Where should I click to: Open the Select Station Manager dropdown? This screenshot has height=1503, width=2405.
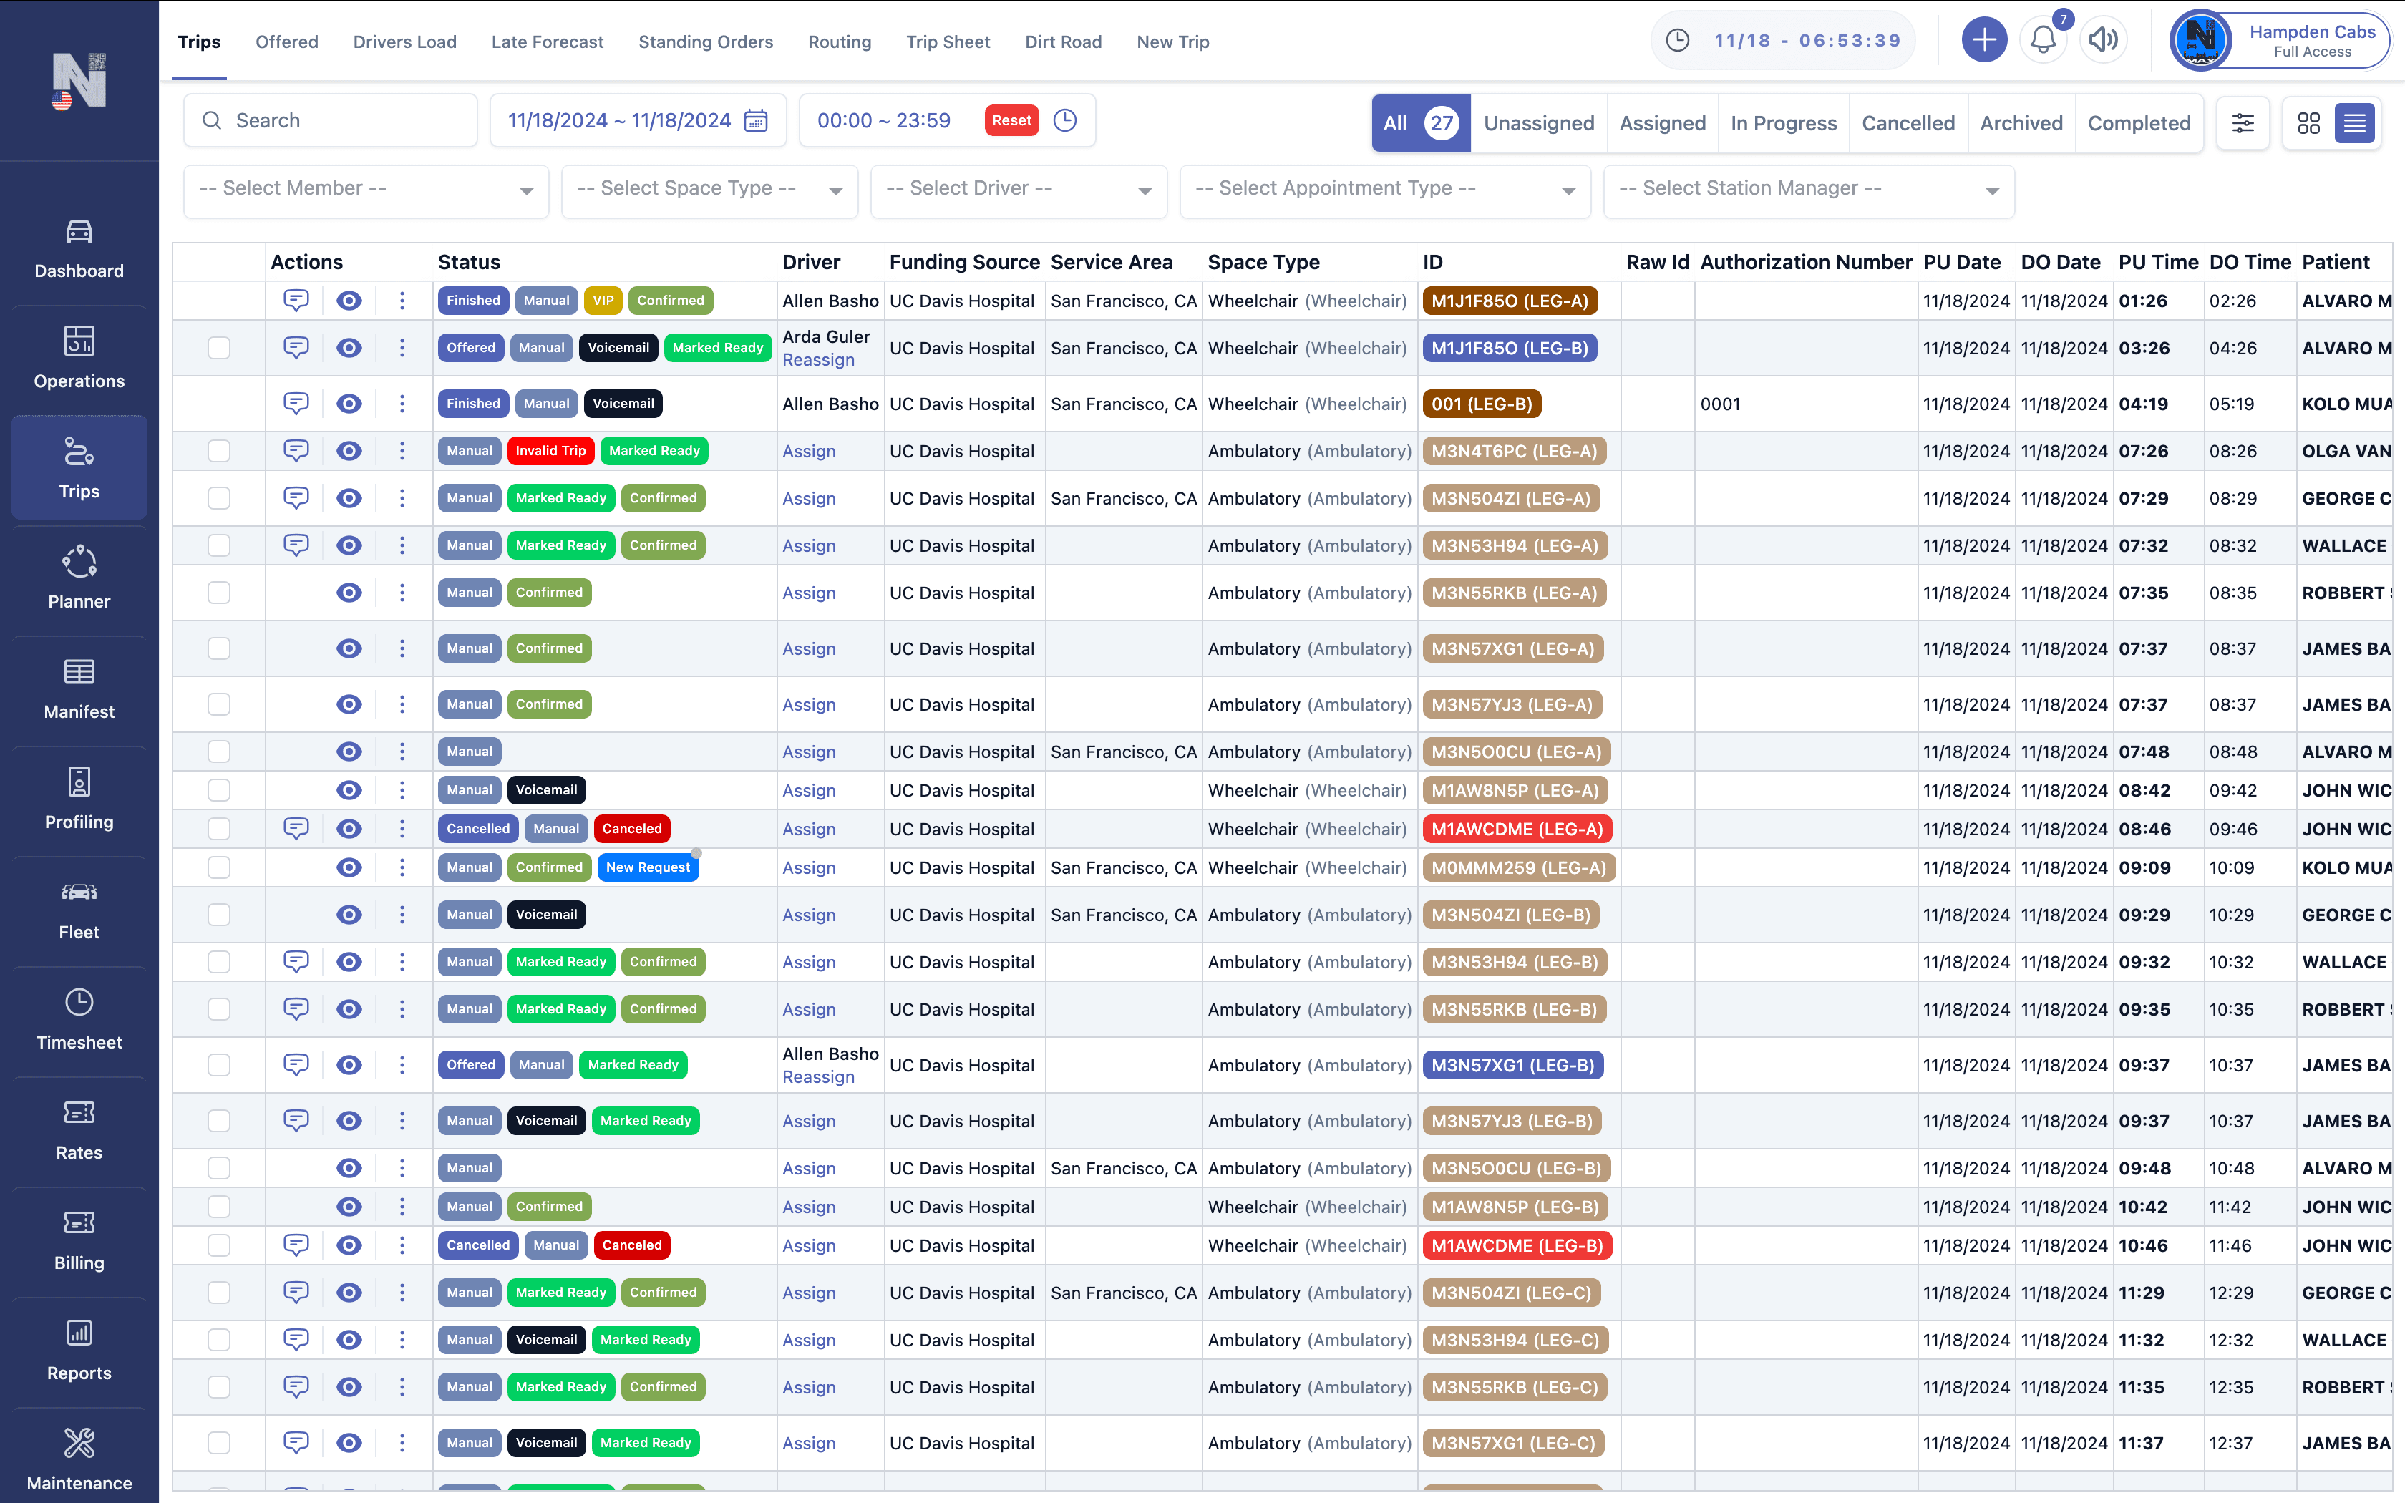(x=1808, y=190)
